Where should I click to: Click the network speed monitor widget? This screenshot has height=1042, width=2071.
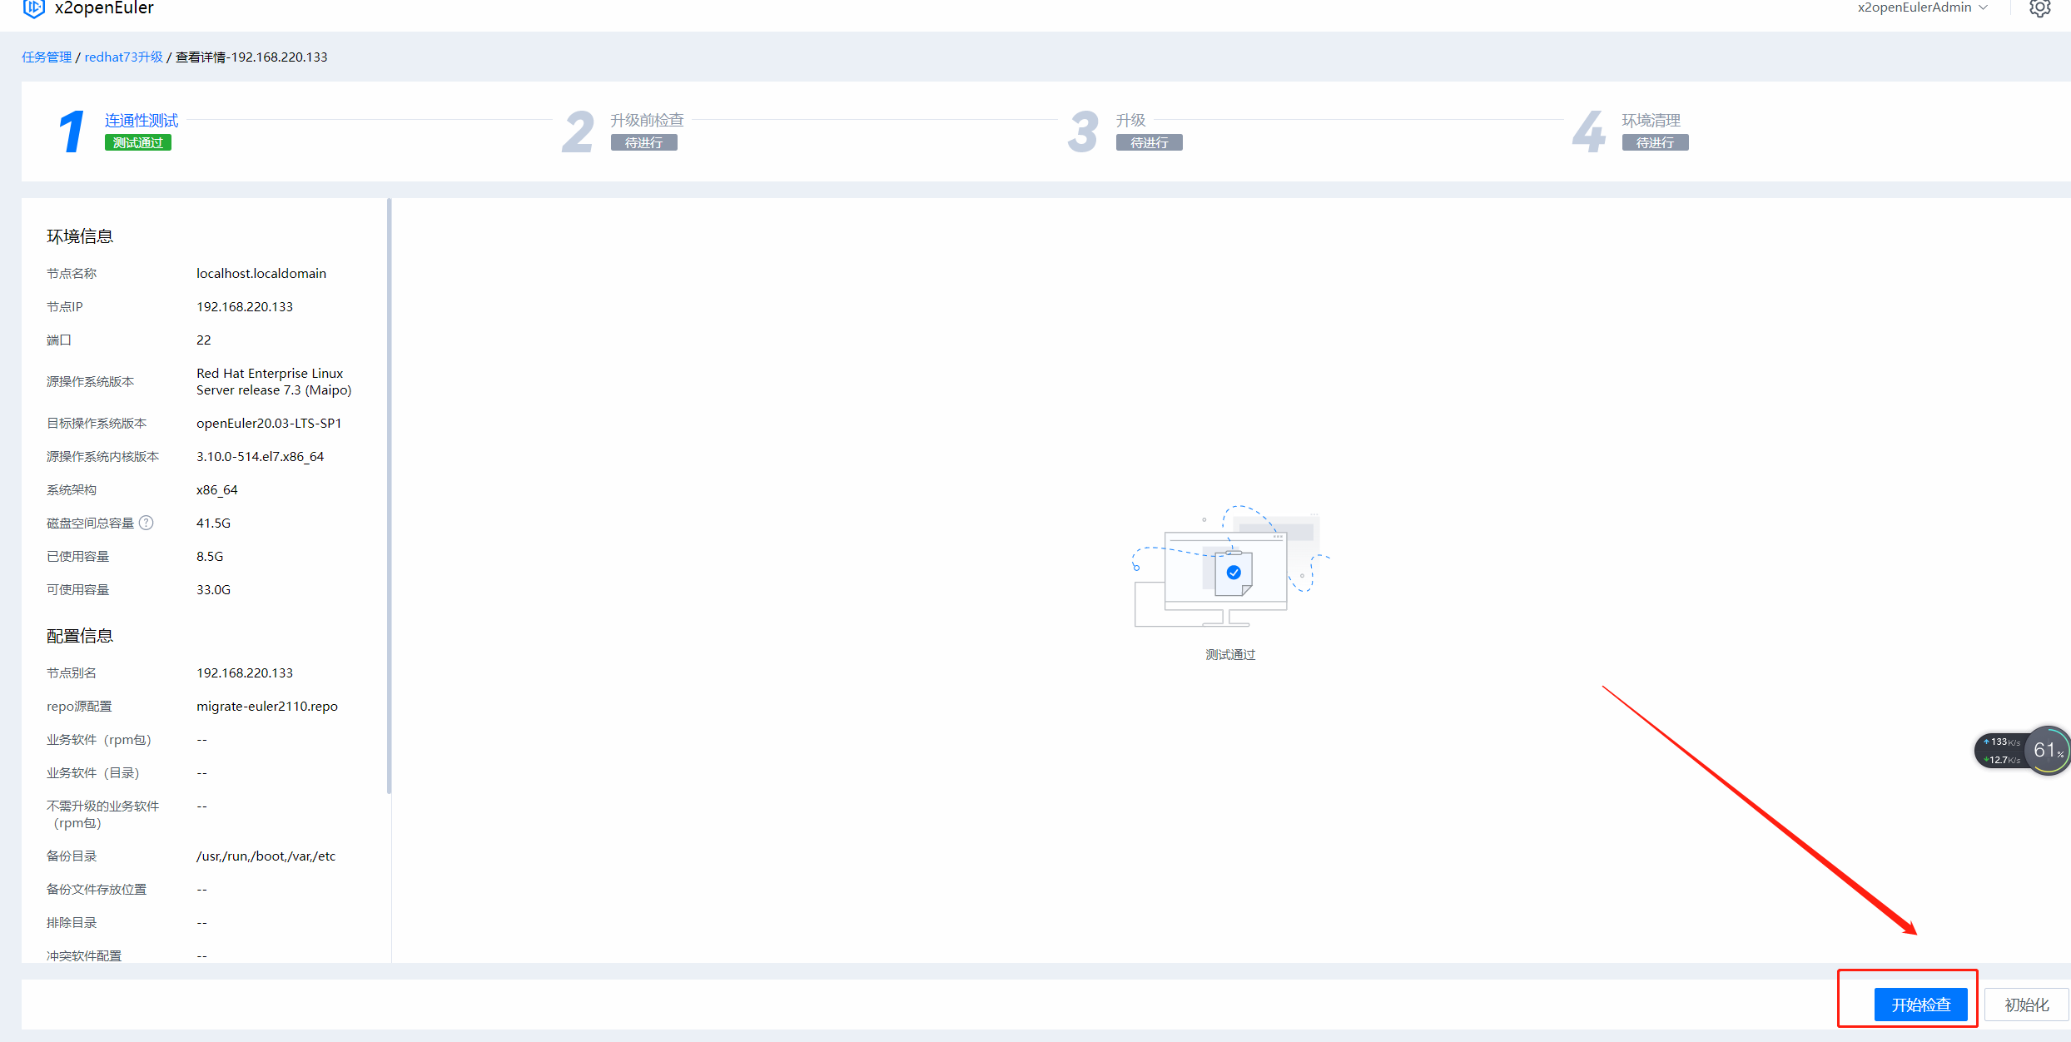2000,751
